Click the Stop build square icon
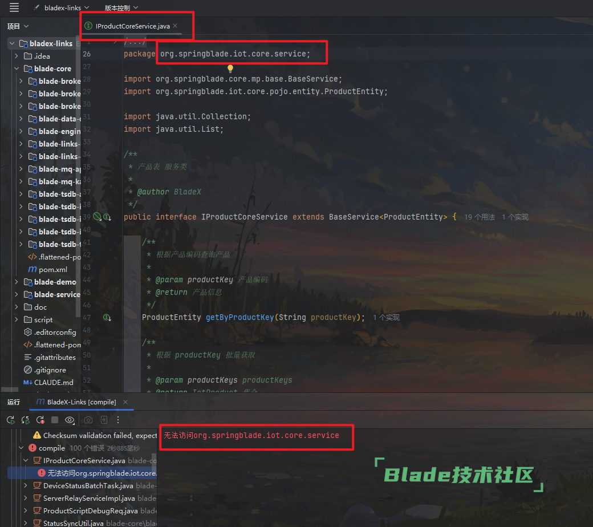This screenshot has width=593, height=527. 55,420
